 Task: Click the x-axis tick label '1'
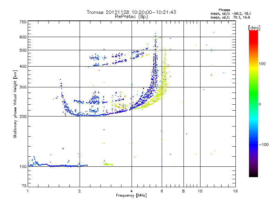(28, 191)
